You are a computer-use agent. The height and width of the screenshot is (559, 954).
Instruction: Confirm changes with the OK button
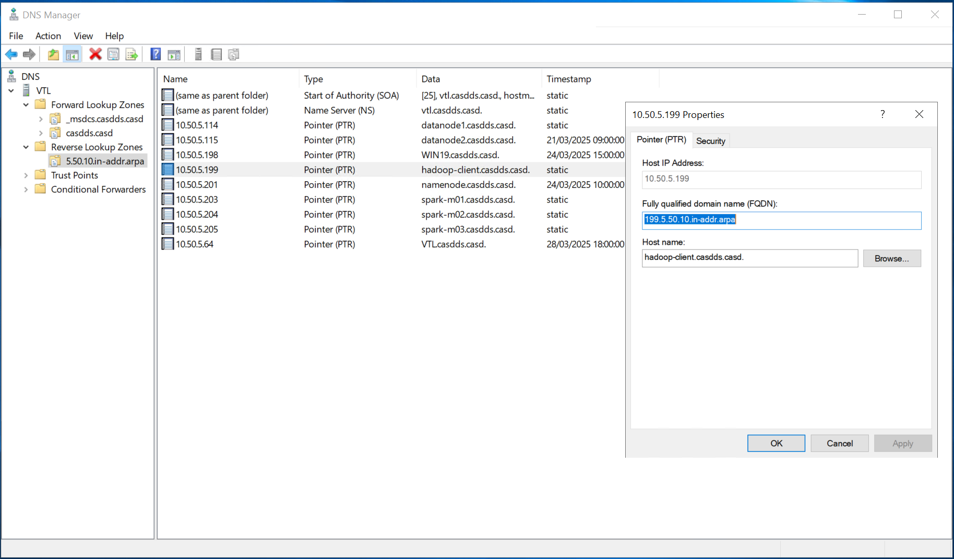coord(776,443)
